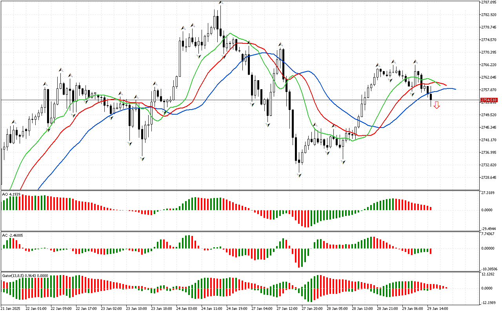
Task: Click the AC -2.46005 indicator label
Action: pyautogui.click(x=13, y=235)
